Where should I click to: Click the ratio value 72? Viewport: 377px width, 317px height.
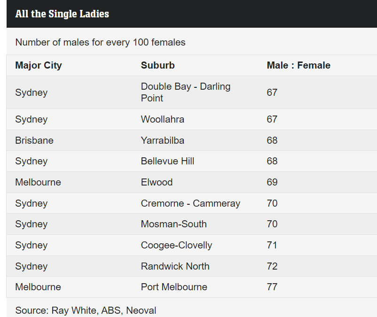click(272, 266)
